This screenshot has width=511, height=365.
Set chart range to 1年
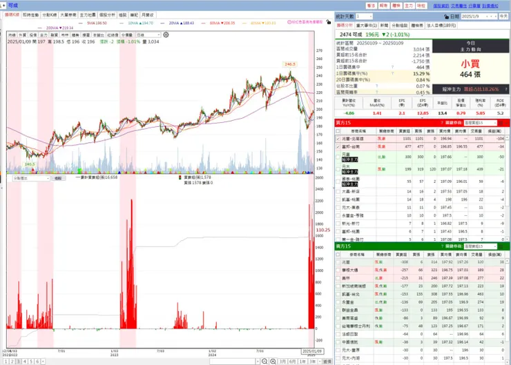click(302, 362)
